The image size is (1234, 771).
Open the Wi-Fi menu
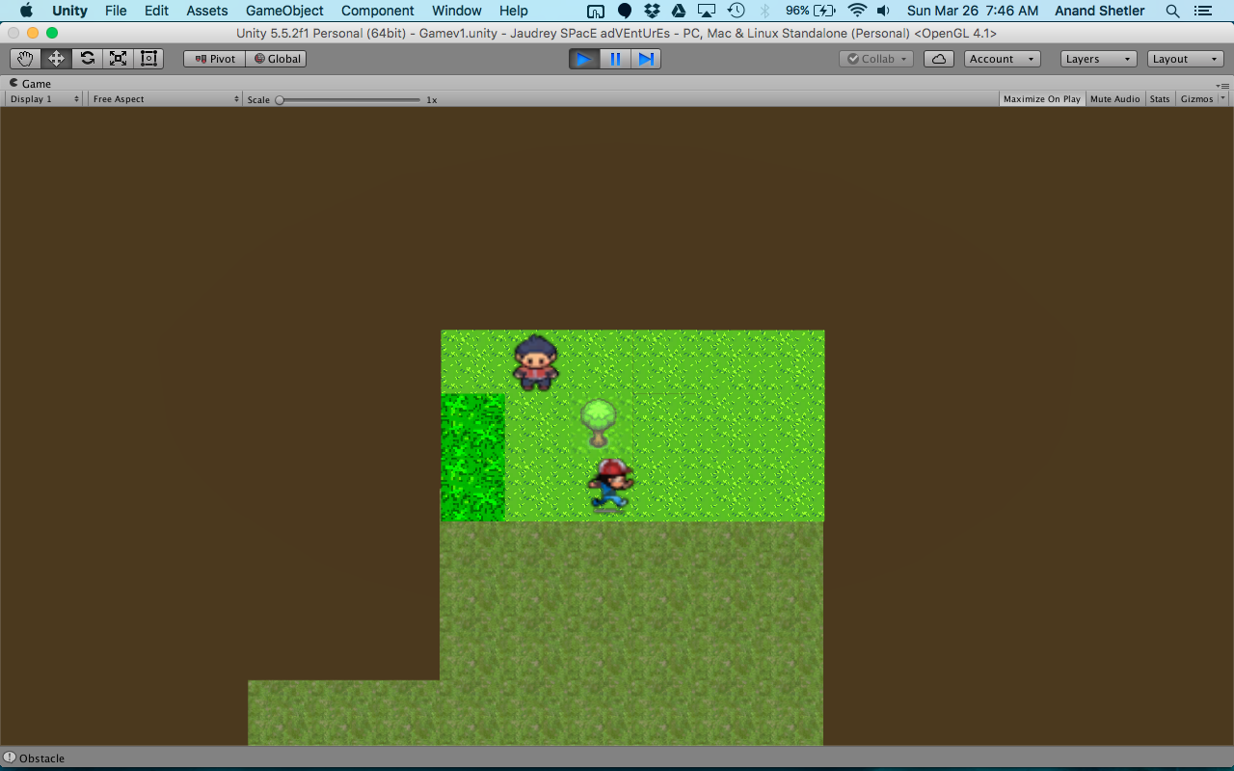(857, 11)
